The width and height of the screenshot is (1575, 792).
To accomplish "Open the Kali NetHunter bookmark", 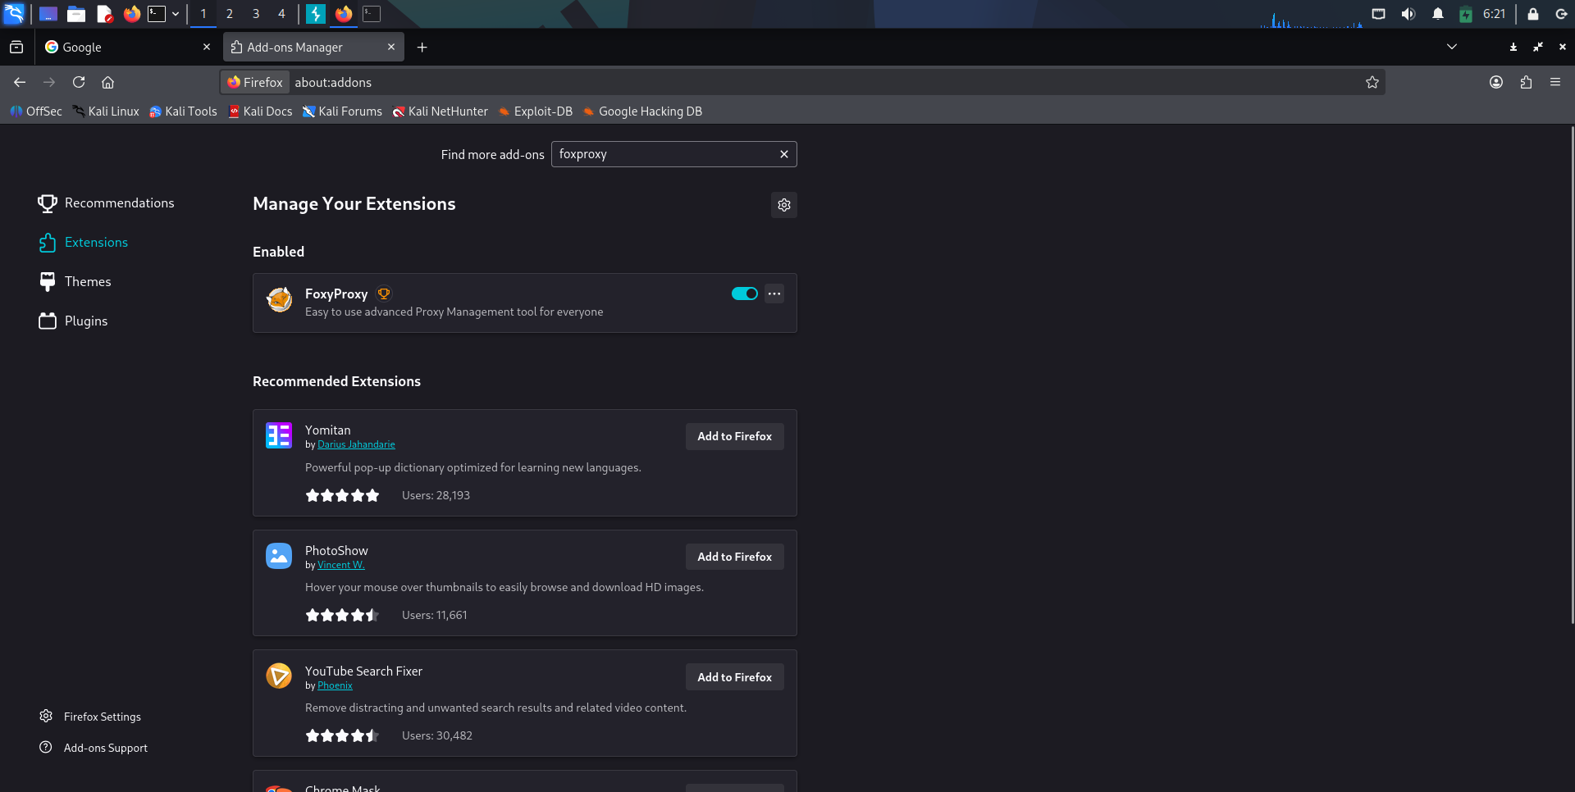I will click(440, 112).
